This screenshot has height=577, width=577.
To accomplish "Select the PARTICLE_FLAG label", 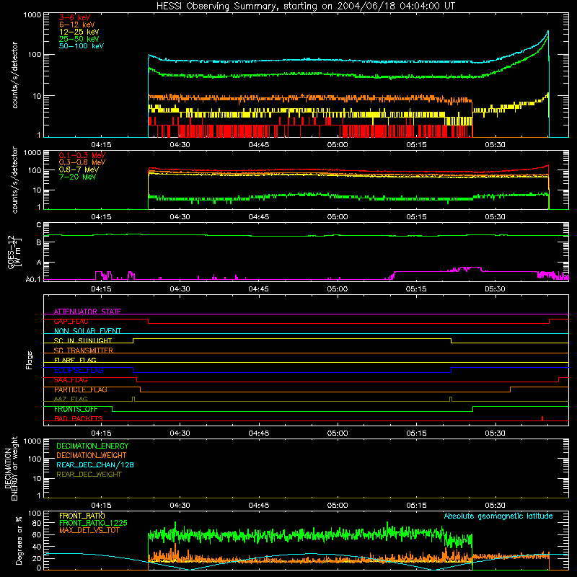I will pos(81,389).
